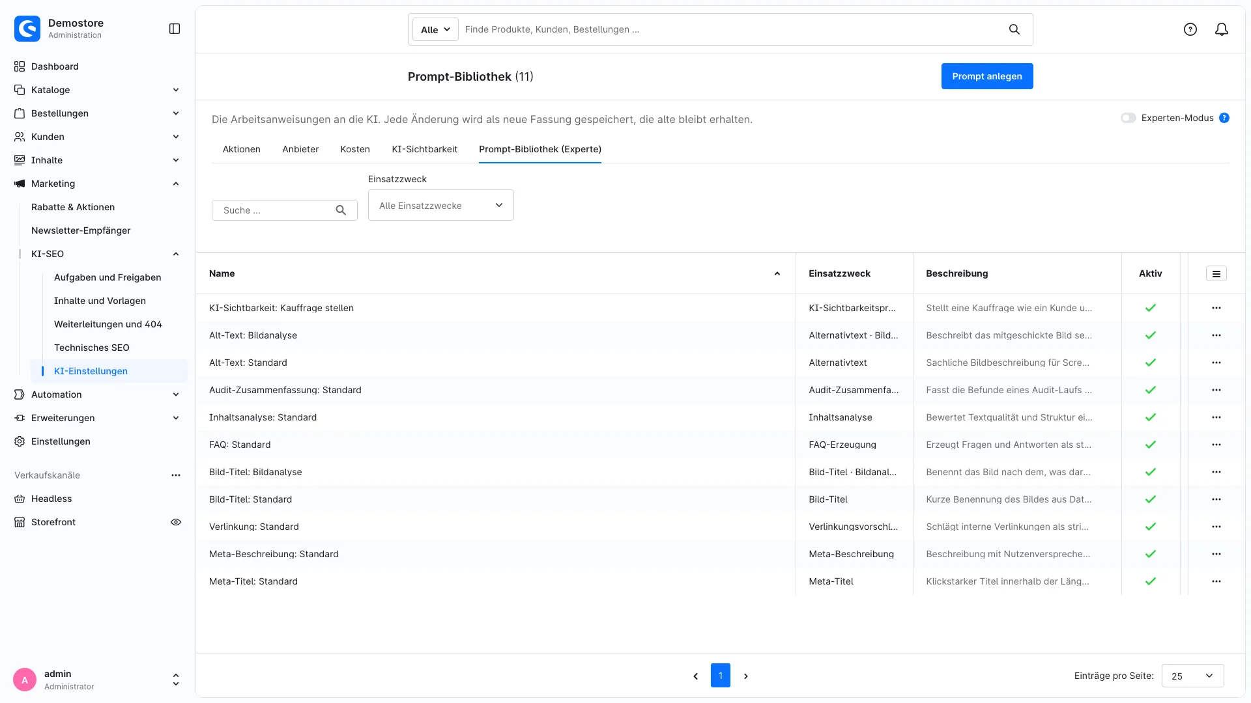Click page 1 pagination button

(x=721, y=676)
